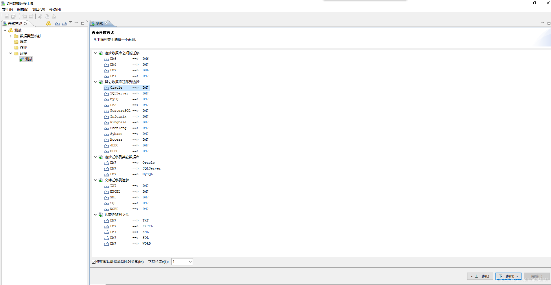Select DM7 ==> MySQL wizard
Screen dimensions: 551x285
tap(129, 174)
